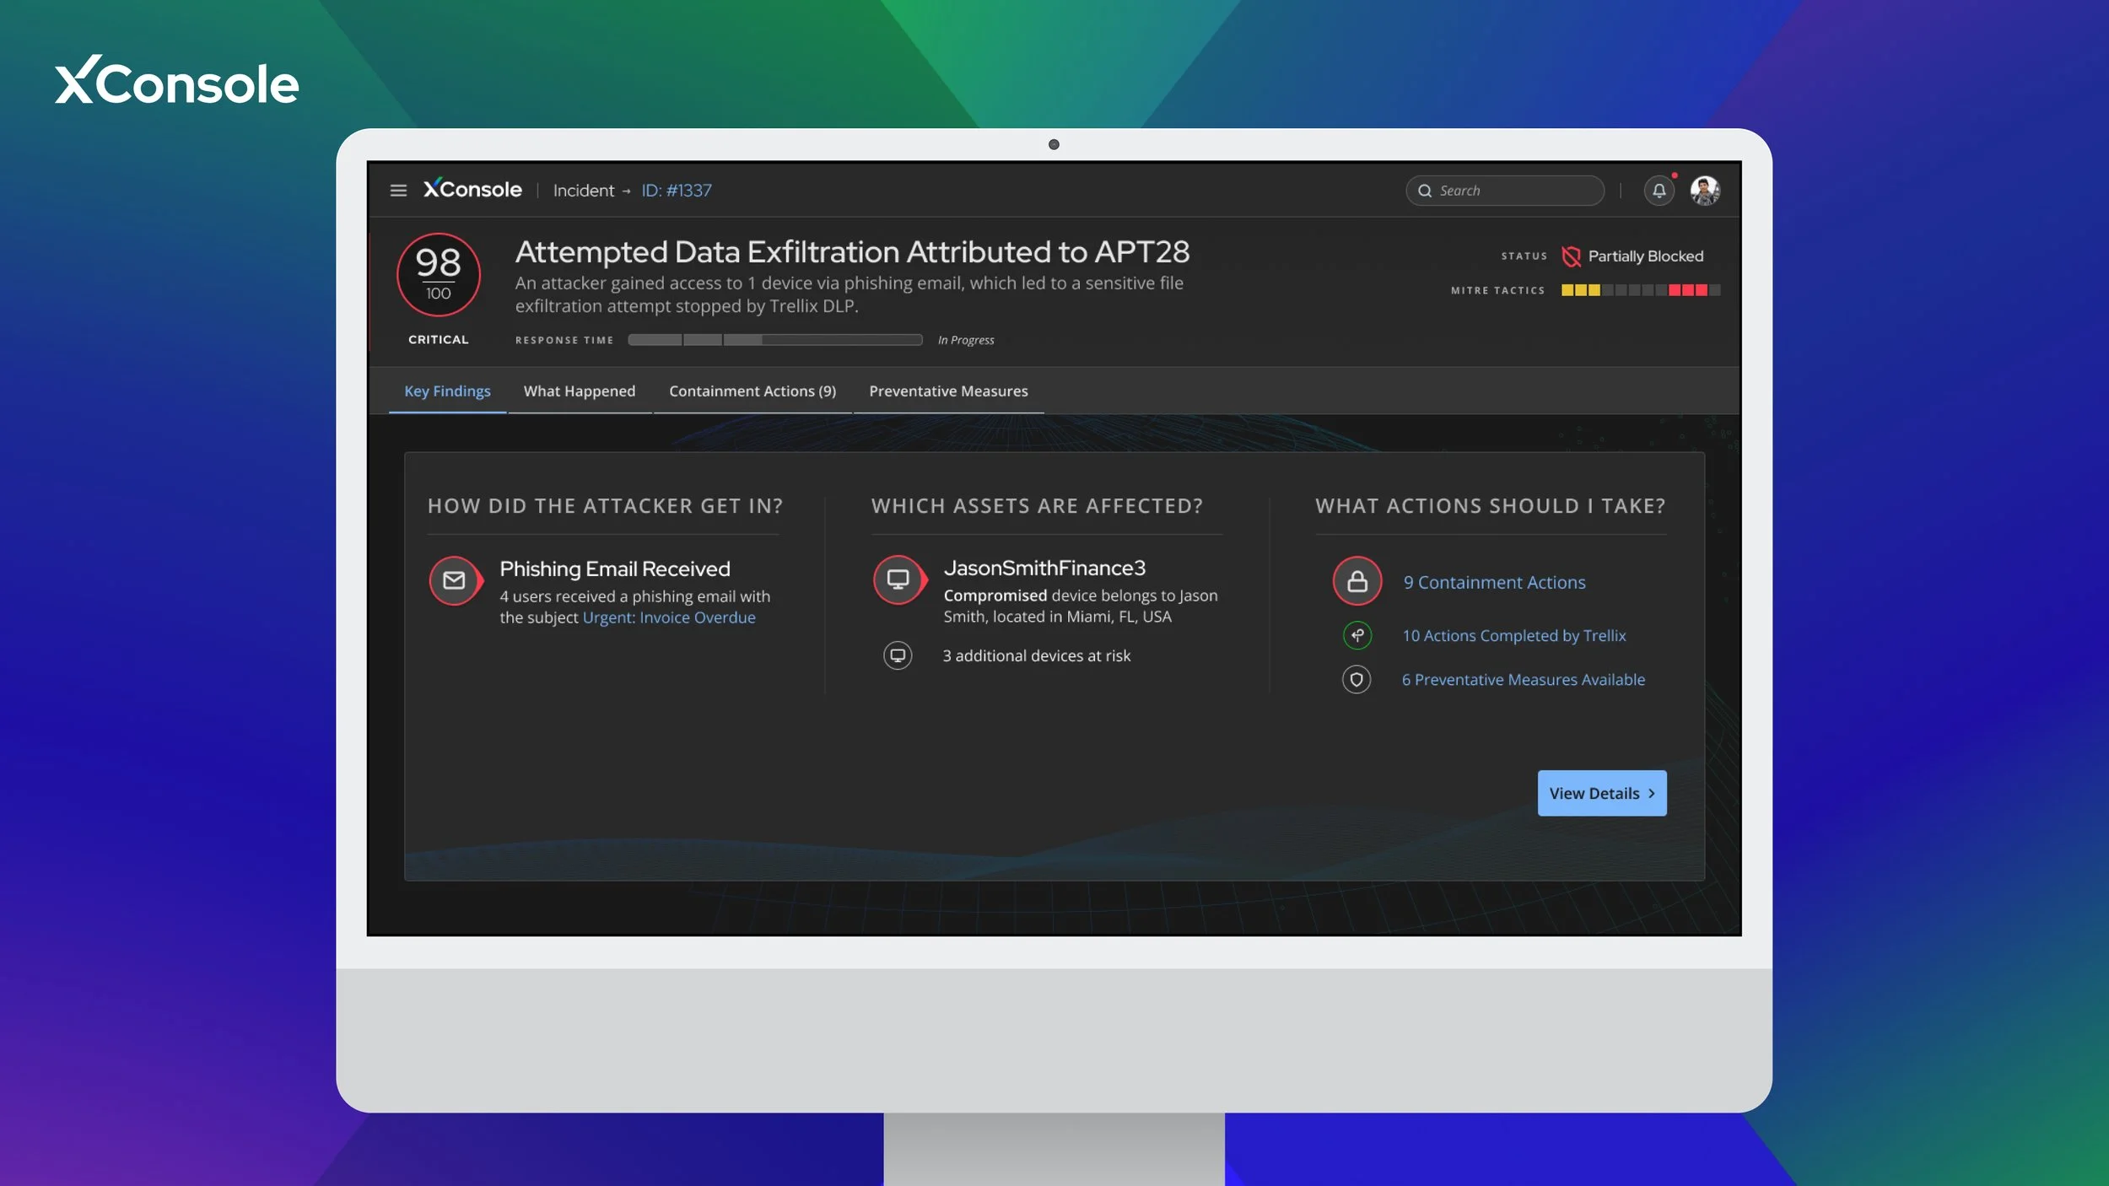Open the user profile avatar
2109x1186 pixels.
point(1705,191)
